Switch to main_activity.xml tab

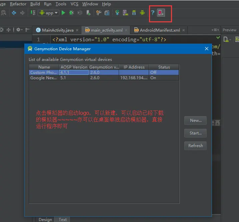(x=106, y=30)
